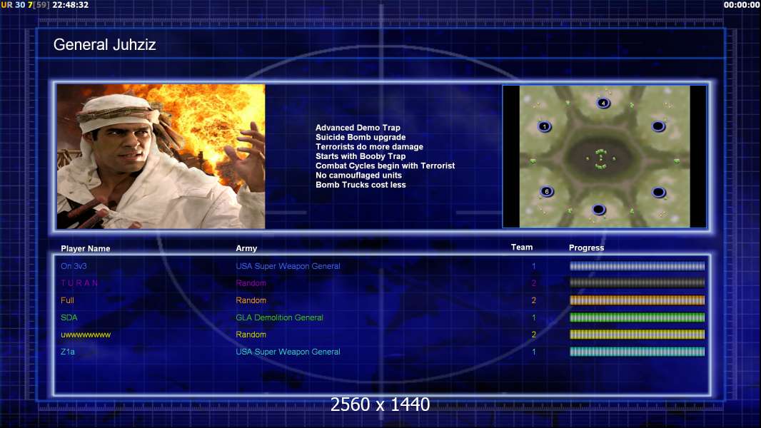Image resolution: width=761 pixels, height=428 pixels.
Task: Click start position marker 6 on the map
Action: click(x=547, y=191)
